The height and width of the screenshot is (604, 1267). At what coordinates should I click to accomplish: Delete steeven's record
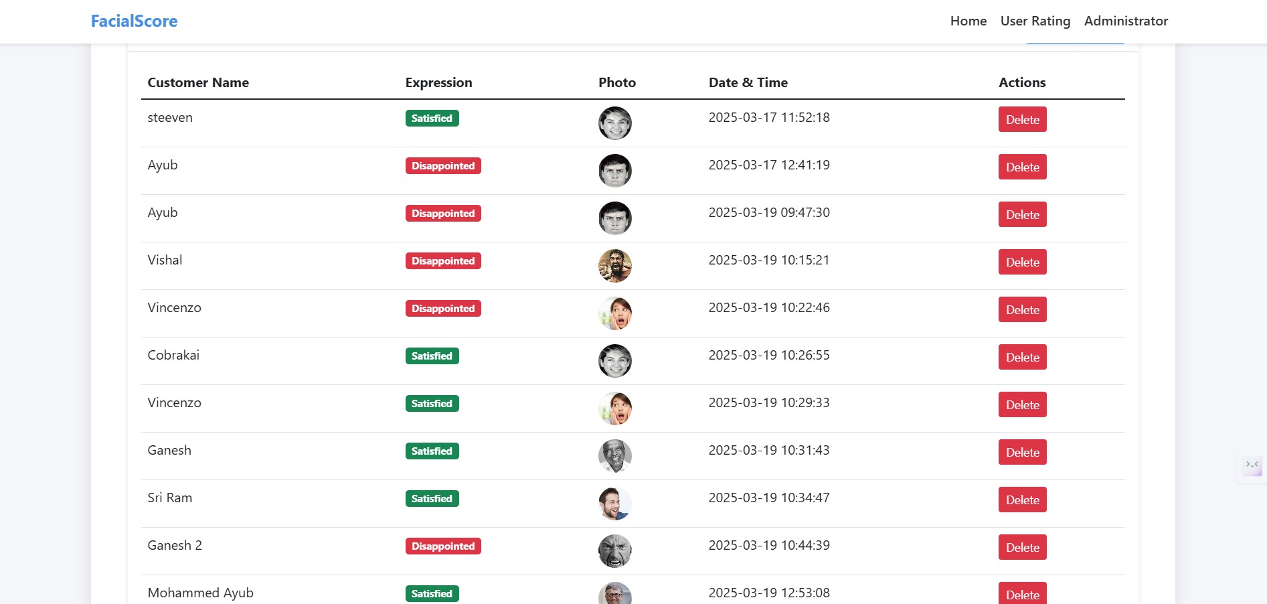pyautogui.click(x=1022, y=120)
